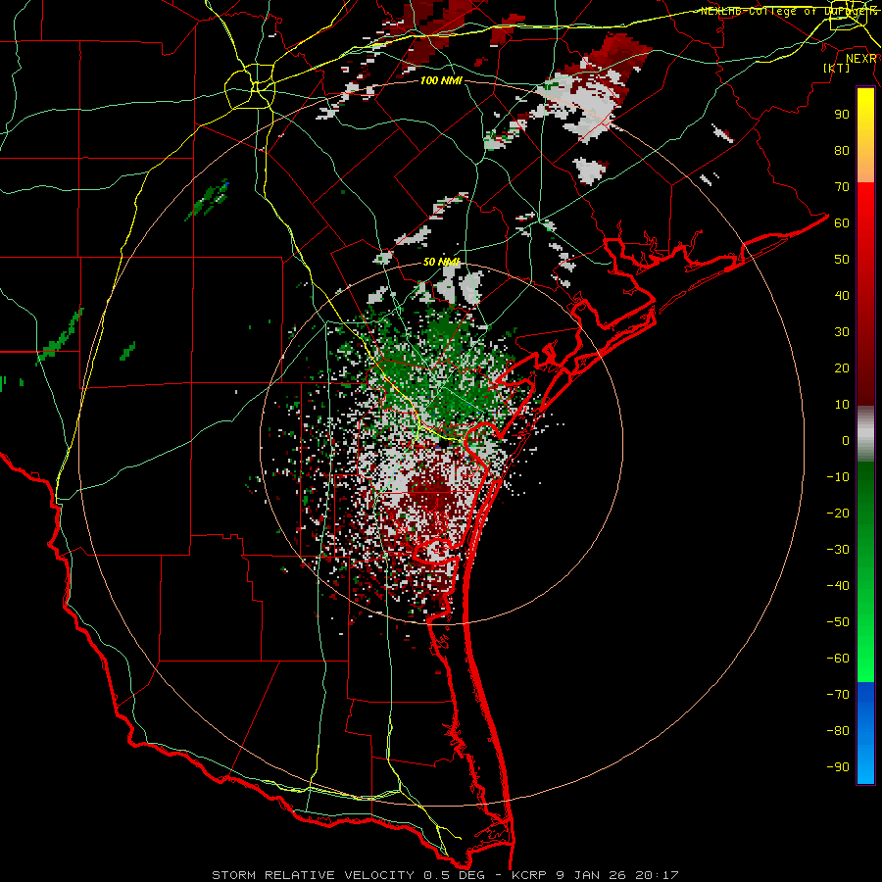The height and width of the screenshot is (882, 882).
Task: Click the 100 NMI range ring label
Action: [441, 81]
